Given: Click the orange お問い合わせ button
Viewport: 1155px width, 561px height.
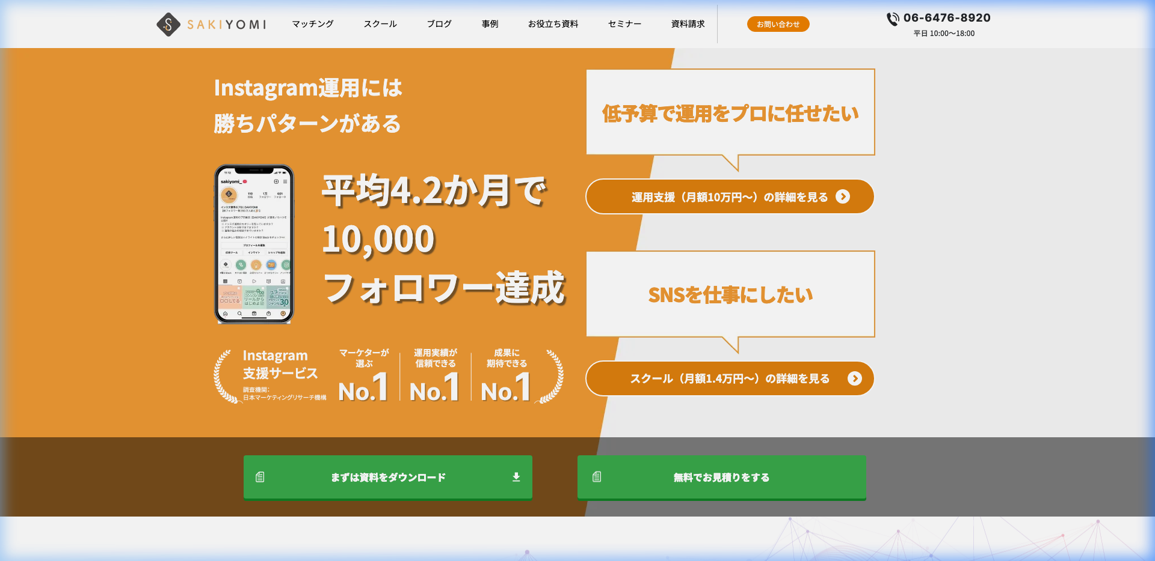Looking at the screenshot, I should tap(778, 24).
